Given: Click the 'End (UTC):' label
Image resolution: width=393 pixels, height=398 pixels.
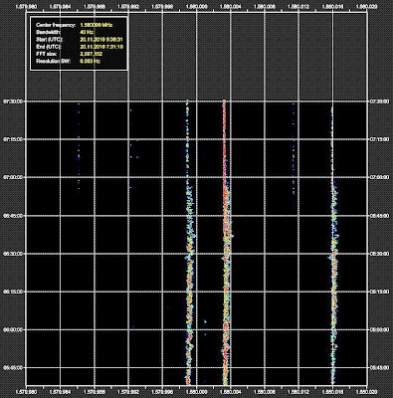Looking at the screenshot, I should point(49,47).
